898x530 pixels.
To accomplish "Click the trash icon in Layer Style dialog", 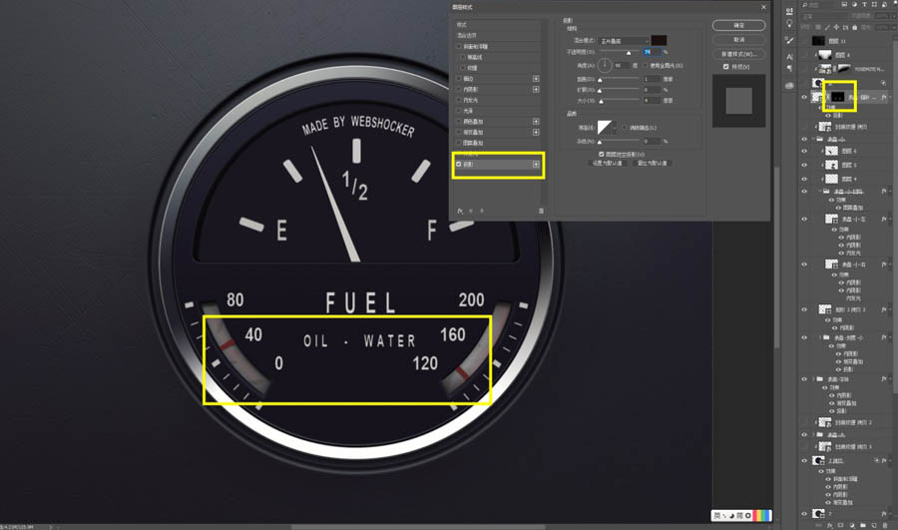I will (x=541, y=211).
